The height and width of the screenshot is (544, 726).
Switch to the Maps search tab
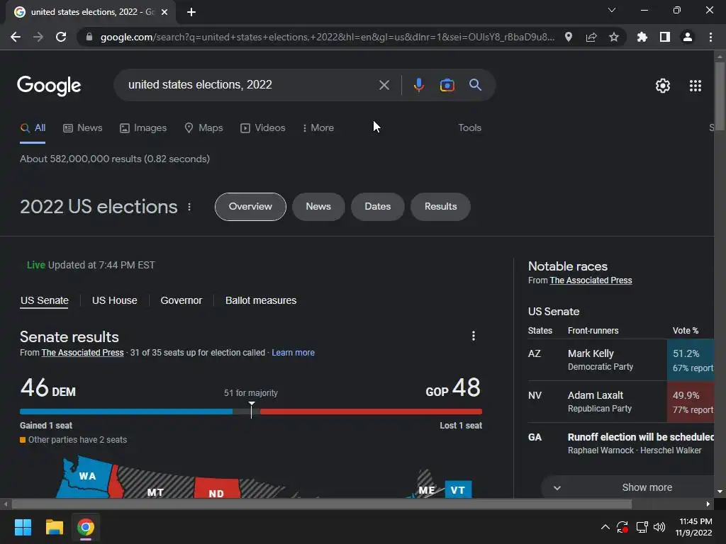(203, 127)
